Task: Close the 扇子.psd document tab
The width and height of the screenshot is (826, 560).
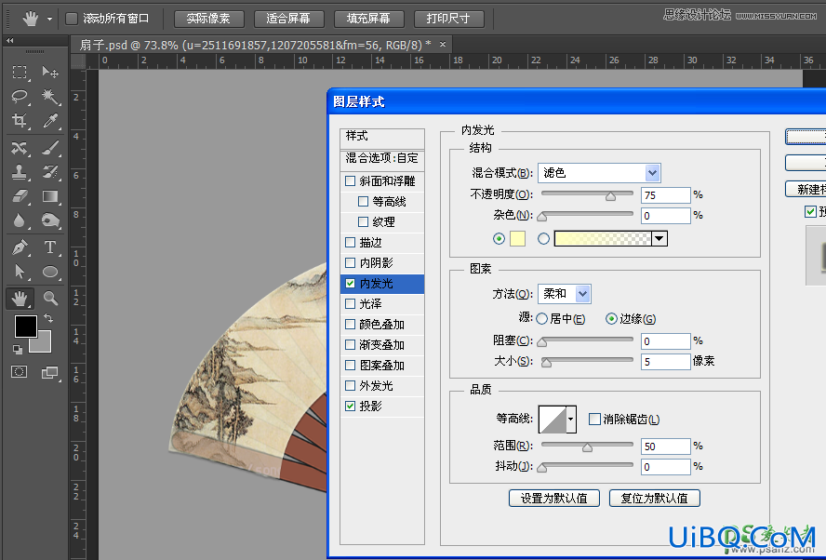Action: pos(443,45)
